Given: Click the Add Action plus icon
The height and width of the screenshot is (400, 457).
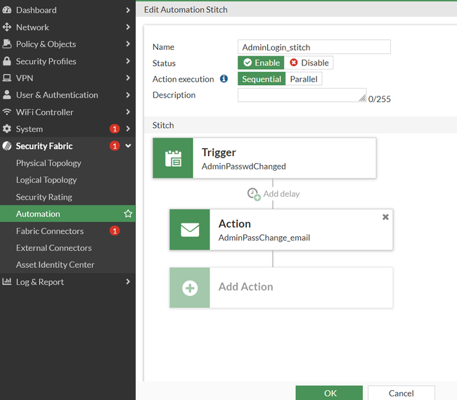Looking at the screenshot, I should 190,288.
